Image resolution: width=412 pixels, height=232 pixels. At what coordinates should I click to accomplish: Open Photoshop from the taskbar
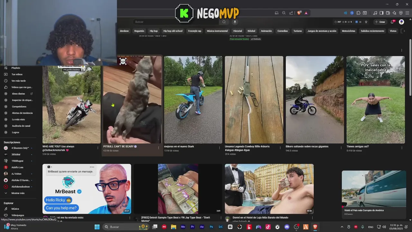[211, 227]
